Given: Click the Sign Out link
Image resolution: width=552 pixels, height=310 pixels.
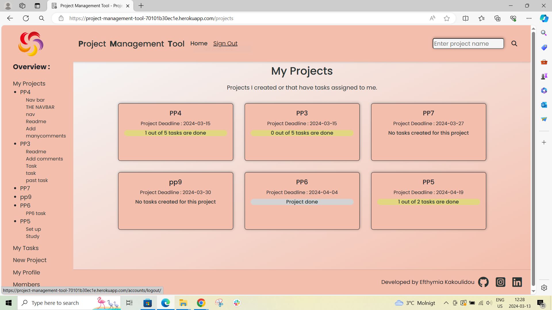Looking at the screenshot, I should (225, 43).
